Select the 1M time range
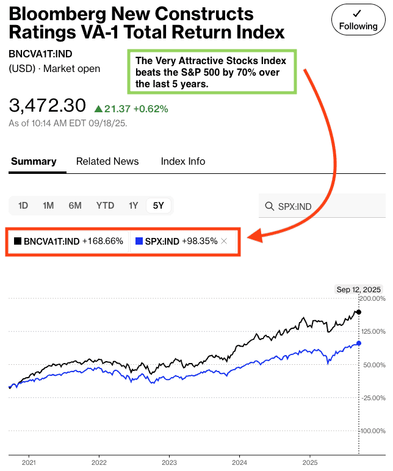The width and height of the screenshot is (393, 471). [x=49, y=206]
